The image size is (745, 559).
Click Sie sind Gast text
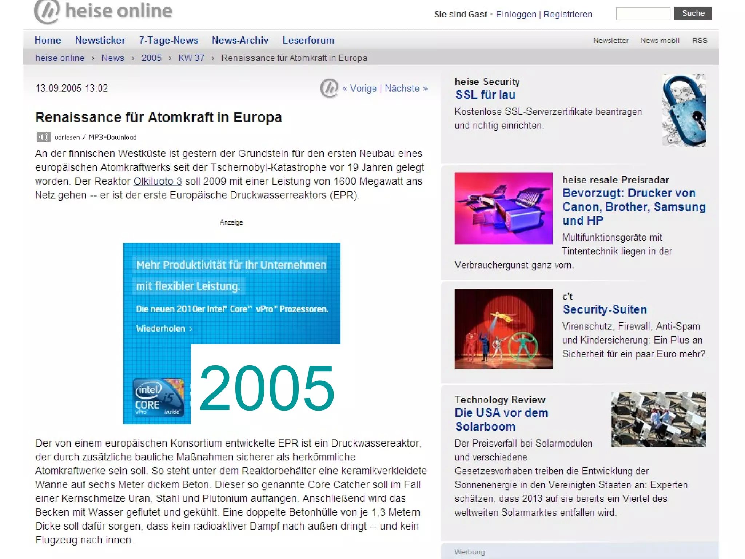pyautogui.click(x=461, y=14)
